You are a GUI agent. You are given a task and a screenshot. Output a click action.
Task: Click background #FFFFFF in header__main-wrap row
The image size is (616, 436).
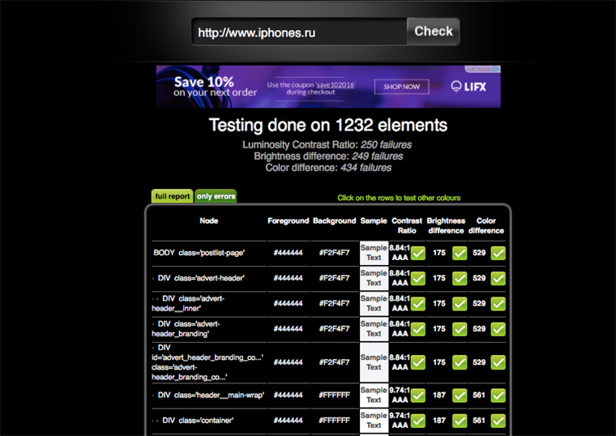point(334,395)
